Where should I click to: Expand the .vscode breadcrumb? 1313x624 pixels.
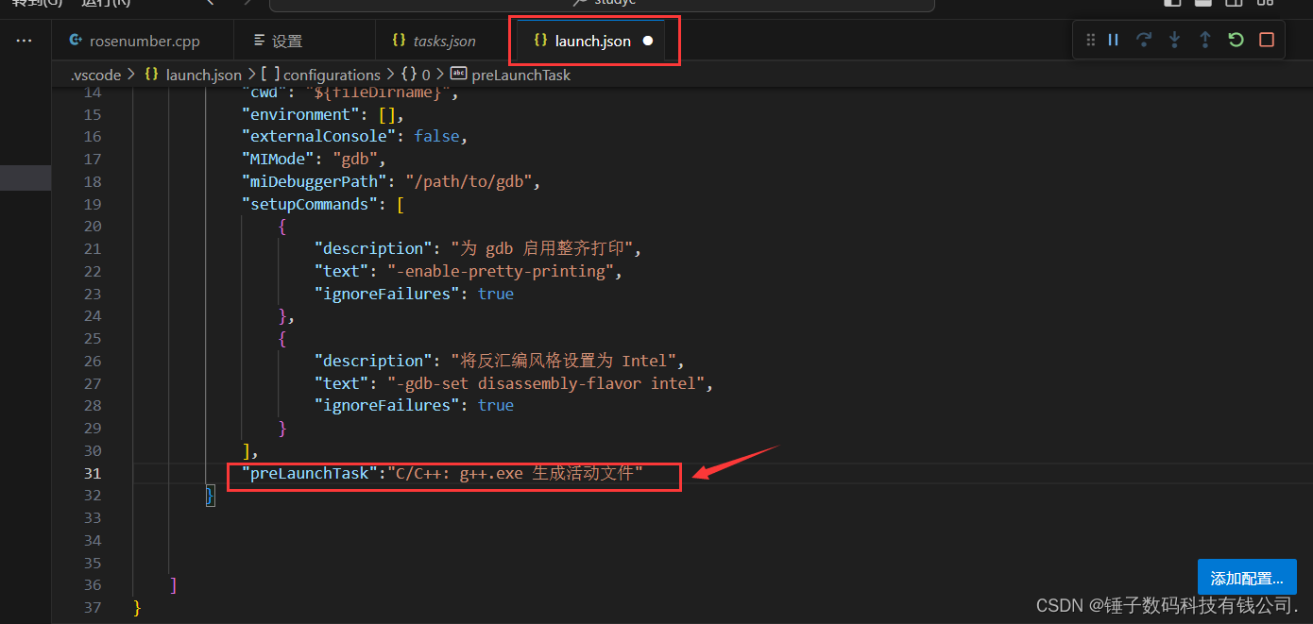(x=95, y=74)
